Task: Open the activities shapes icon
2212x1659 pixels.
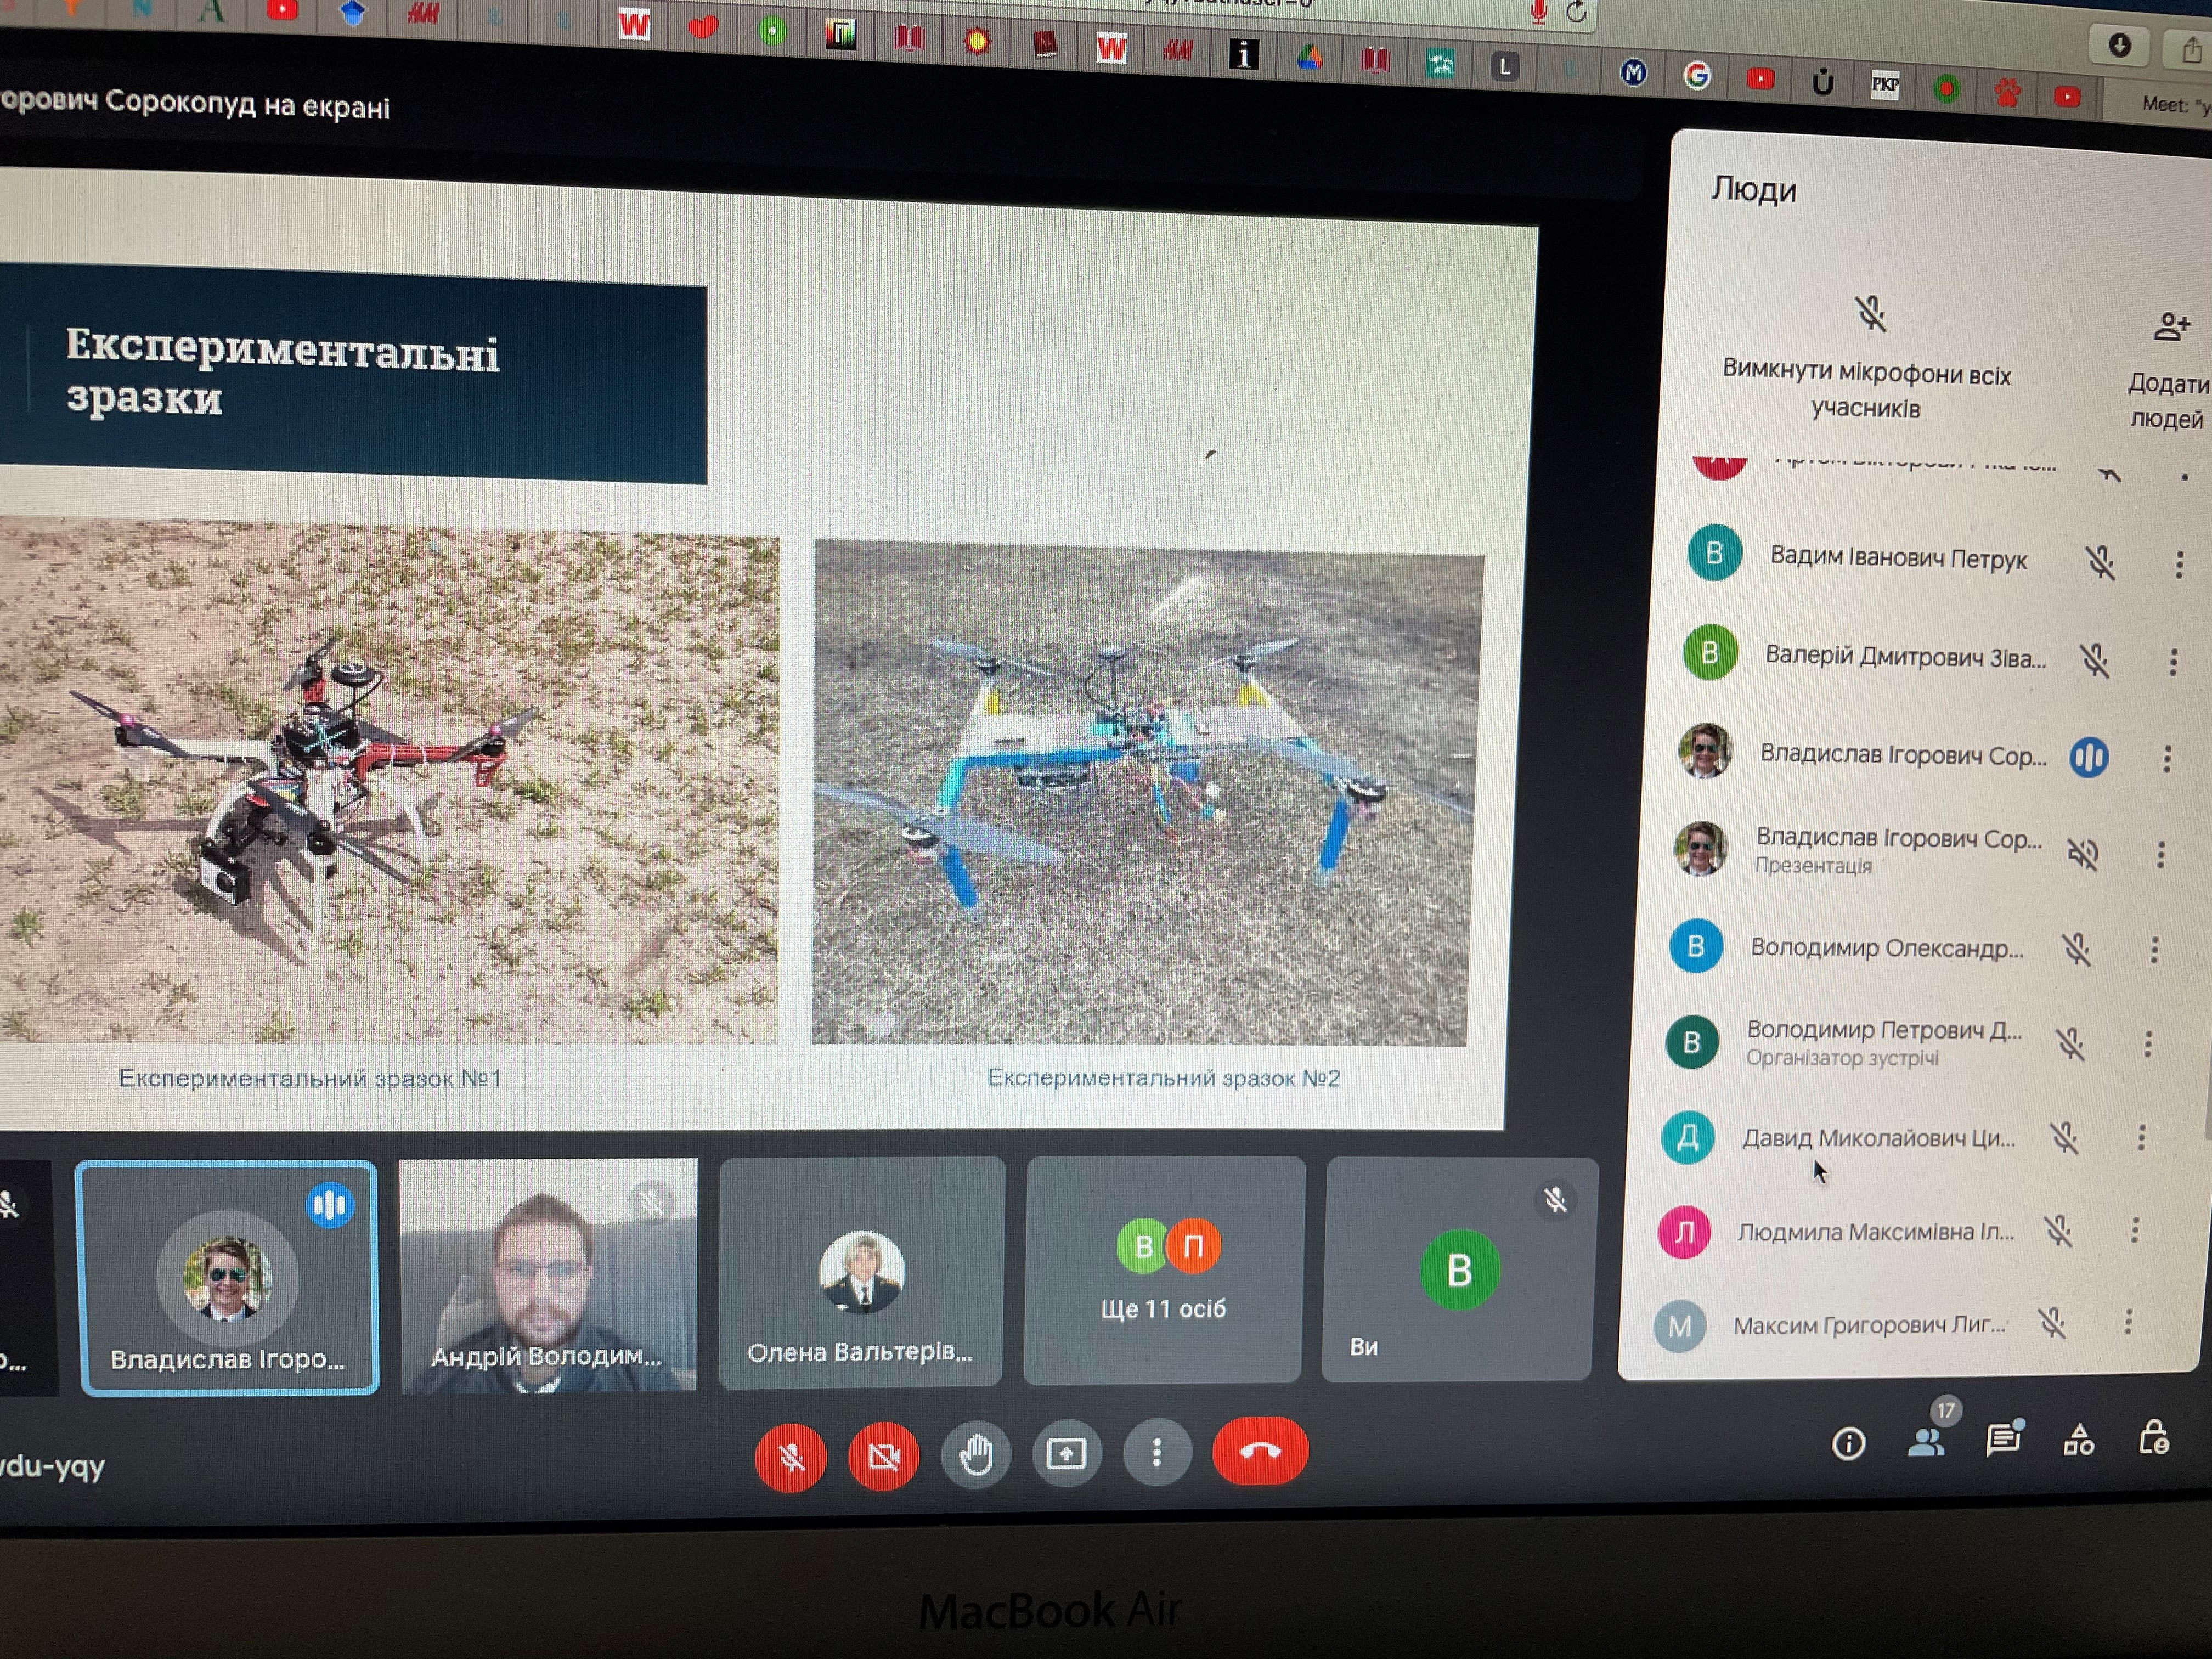Action: 2078,1440
